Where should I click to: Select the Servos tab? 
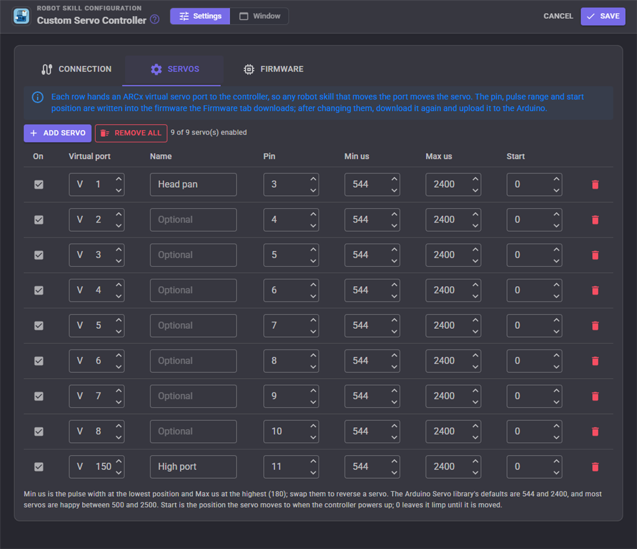tap(174, 70)
